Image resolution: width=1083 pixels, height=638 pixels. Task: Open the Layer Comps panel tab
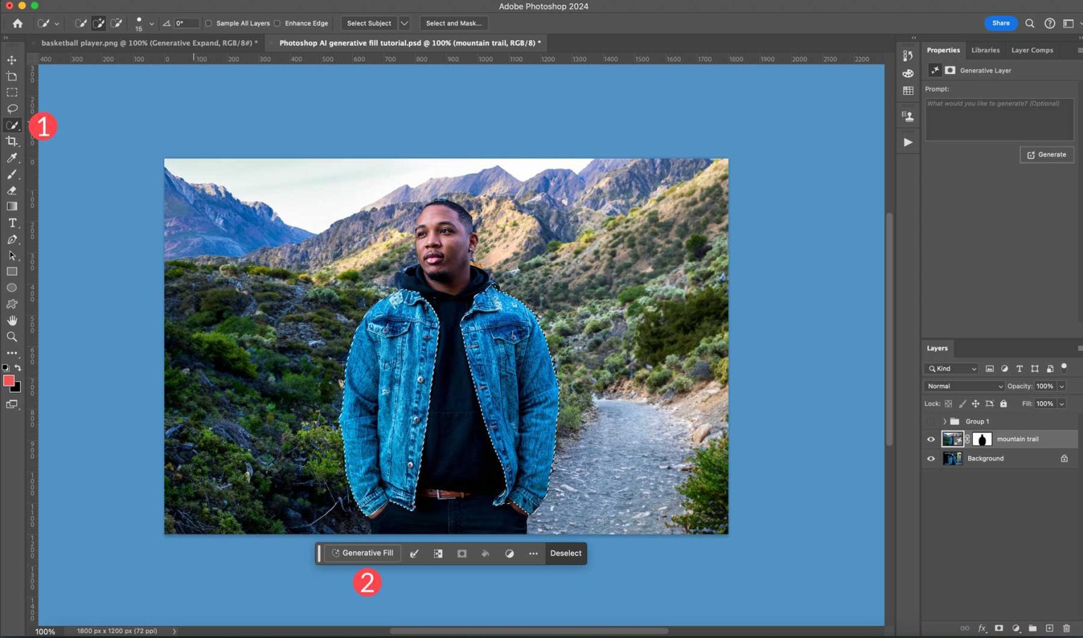click(1032, 50)
